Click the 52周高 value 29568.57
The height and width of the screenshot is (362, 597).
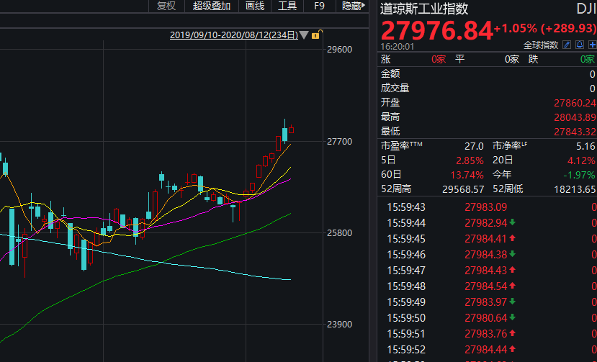click(463, 189)
